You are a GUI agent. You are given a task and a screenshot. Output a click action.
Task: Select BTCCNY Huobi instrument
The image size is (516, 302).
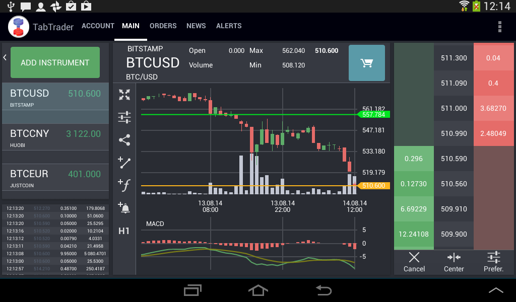[x=55, y=137]
